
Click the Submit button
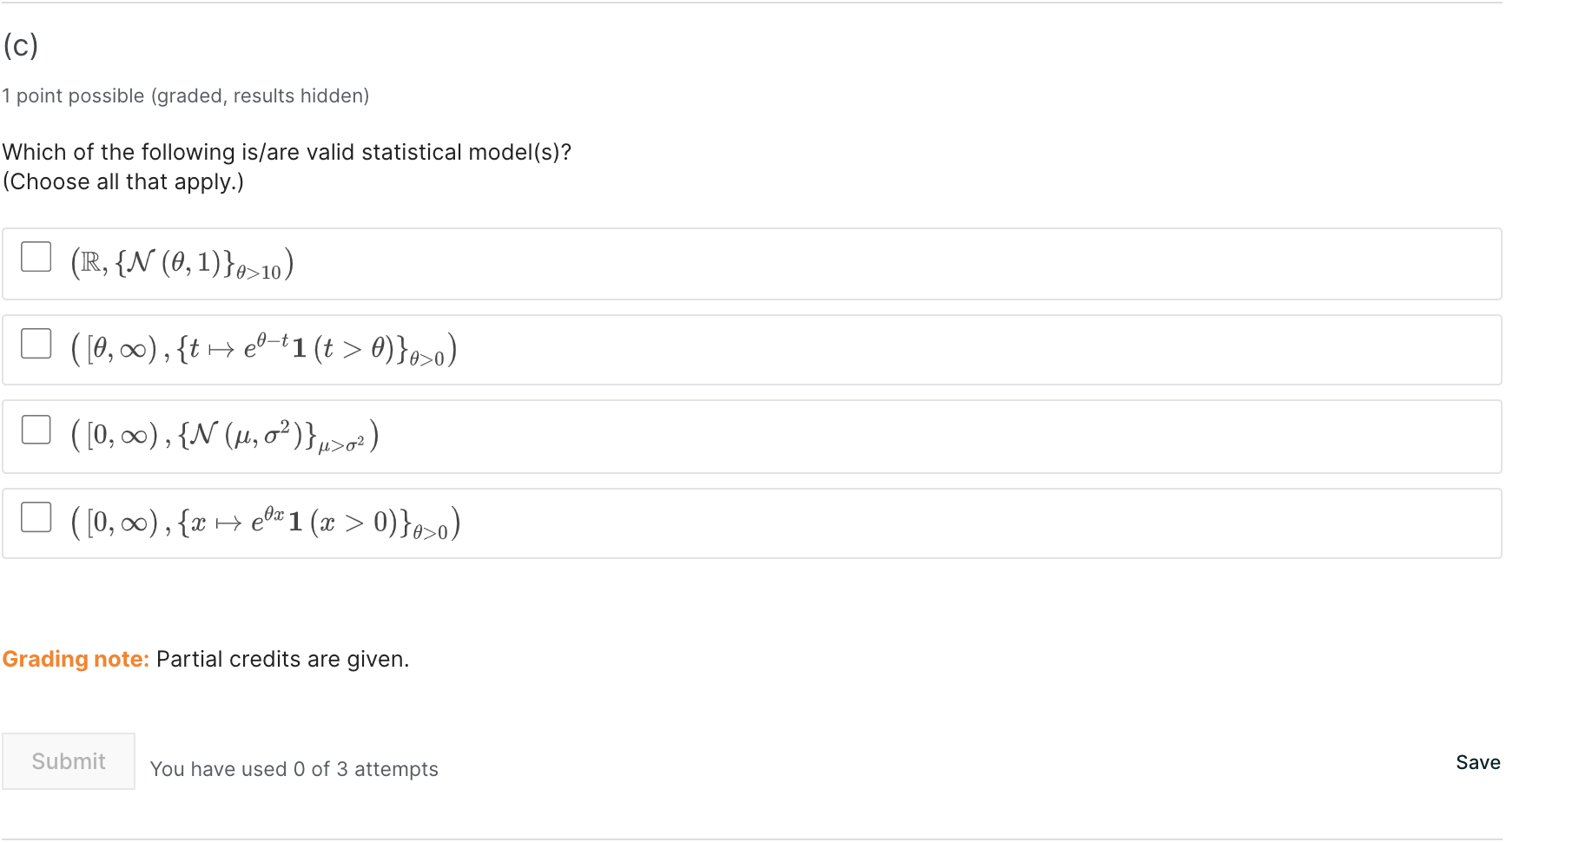click(68, 761)
